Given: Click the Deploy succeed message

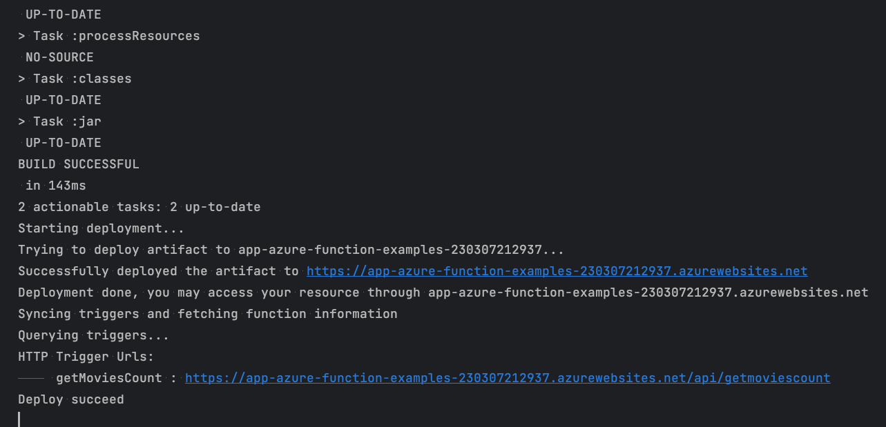Looking at the screenshot, I should (71, 399).
